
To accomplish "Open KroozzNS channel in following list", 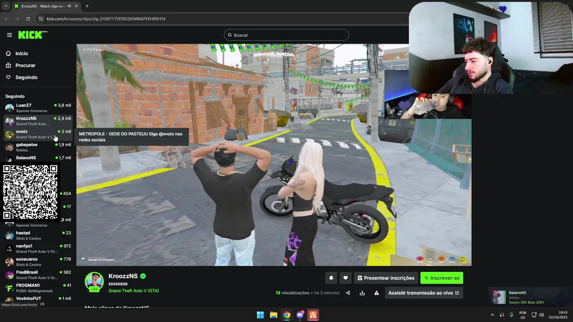I will pos(38,121).
